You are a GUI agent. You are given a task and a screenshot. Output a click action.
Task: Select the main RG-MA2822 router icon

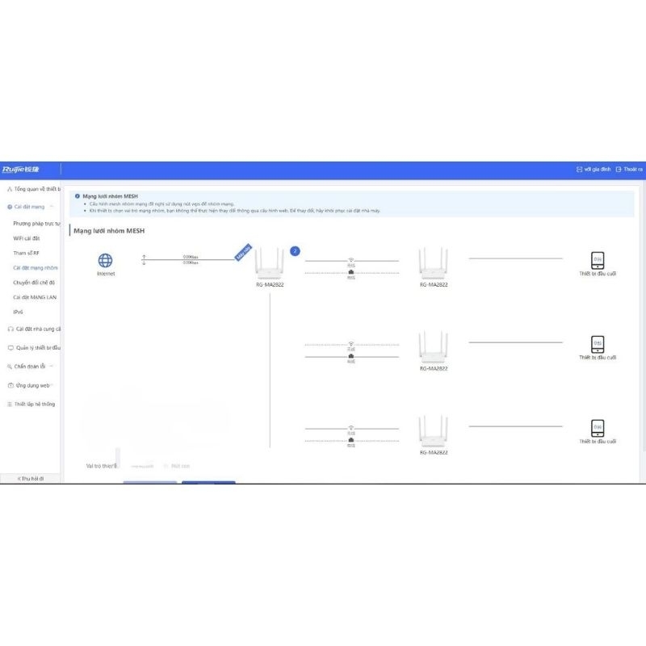(270, 264)
